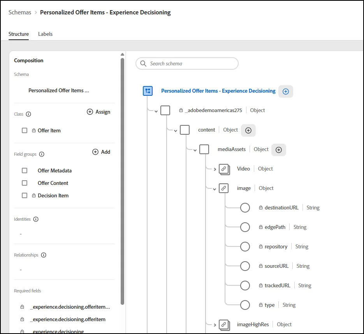364x334 pixels.
Task: Check the Decision Item field group checkbox
Action: (25, 196)
